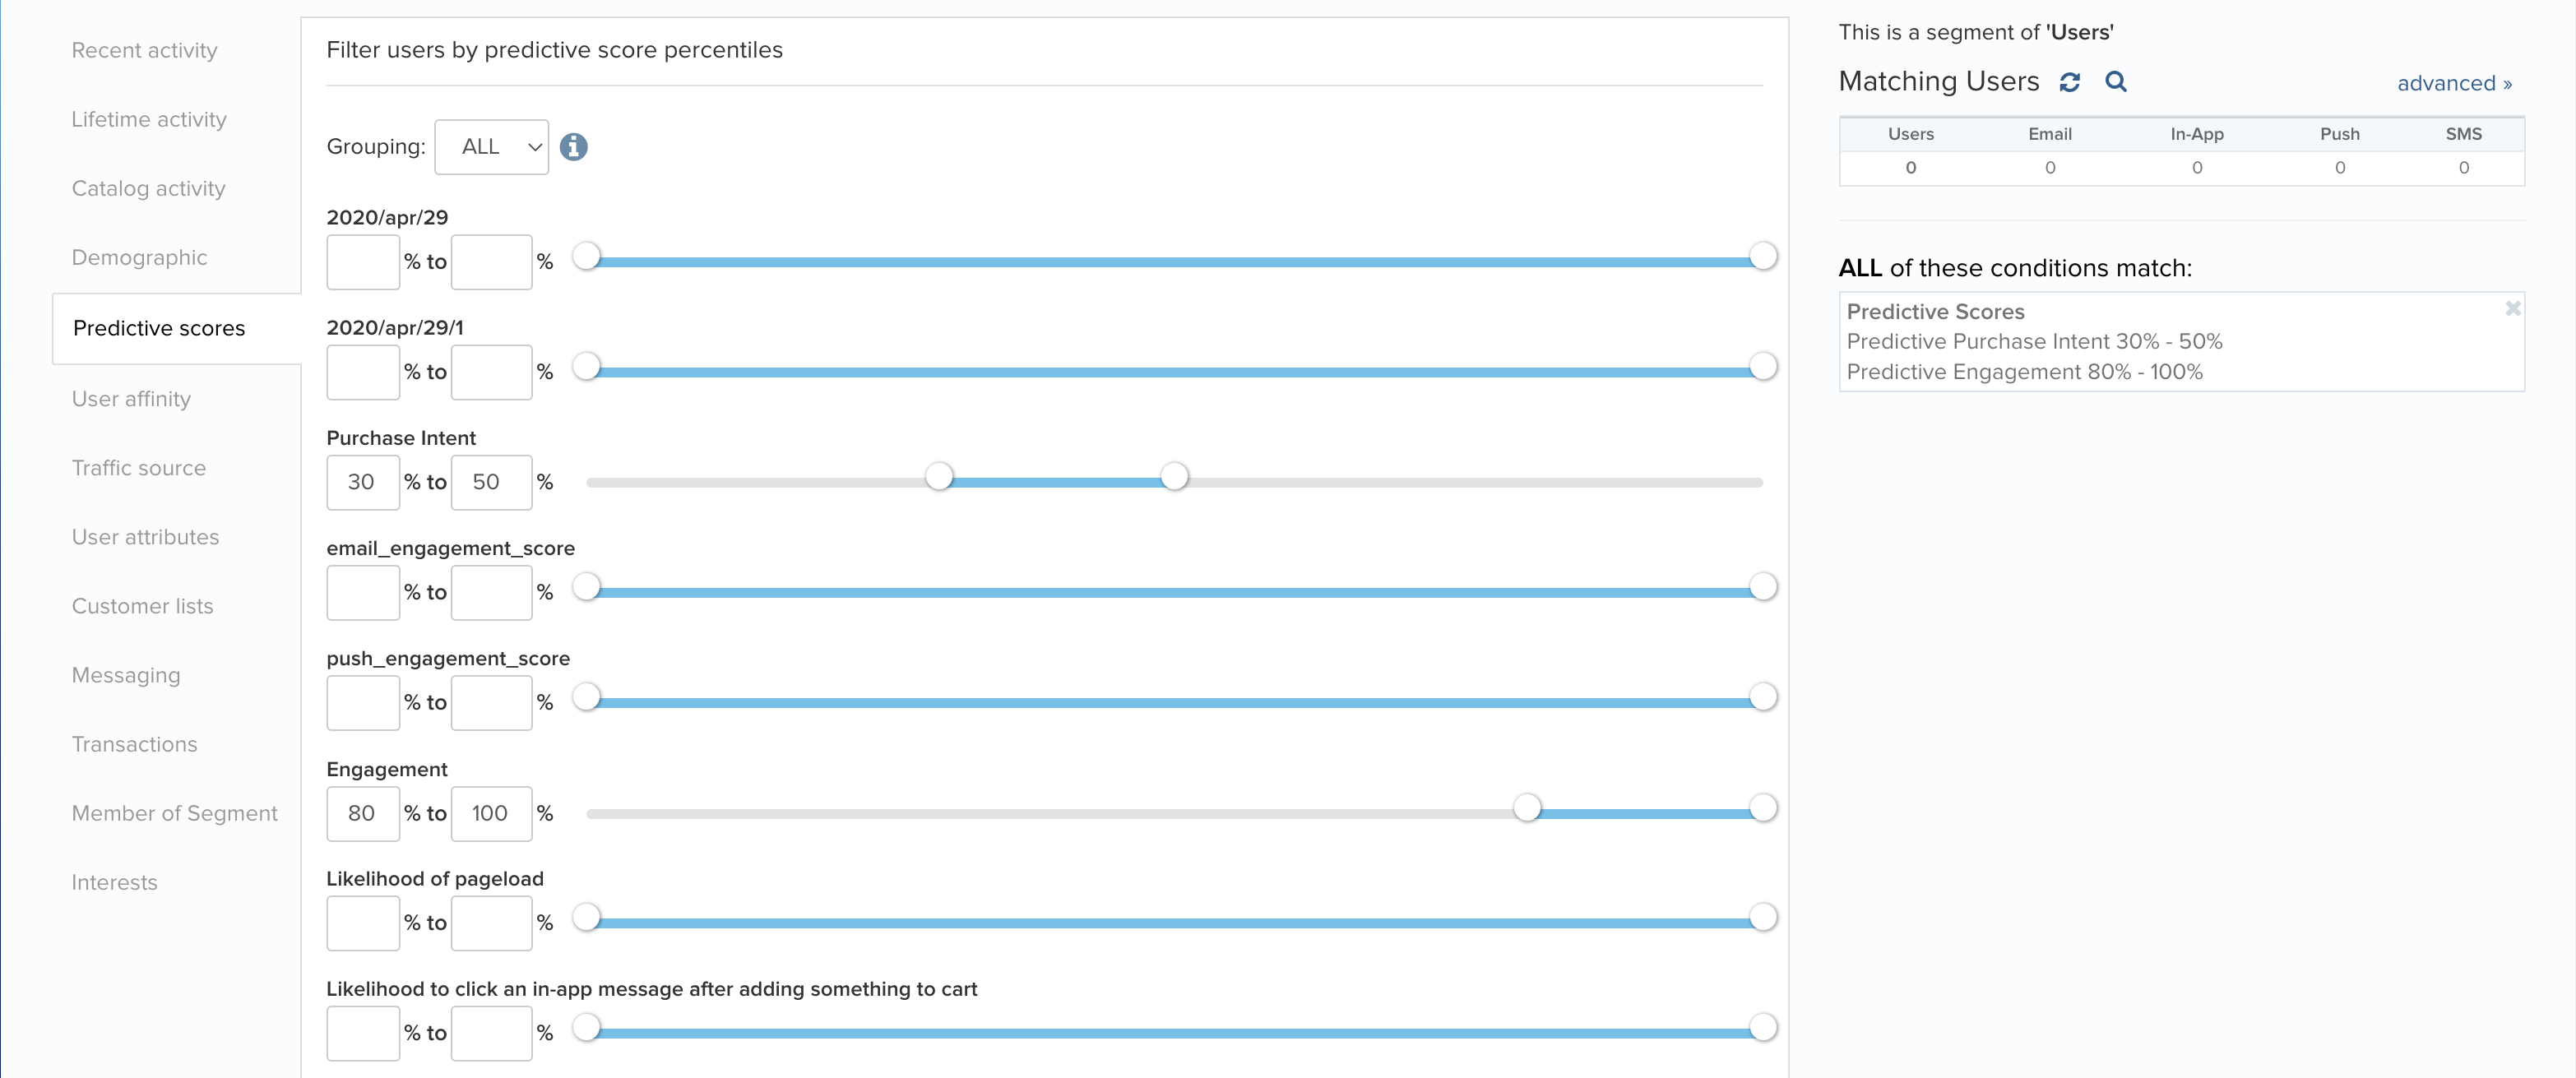This screenshot has height=1078, width=2576.
Task: Select the User affinity tab
Action: [x=131, y=399]
